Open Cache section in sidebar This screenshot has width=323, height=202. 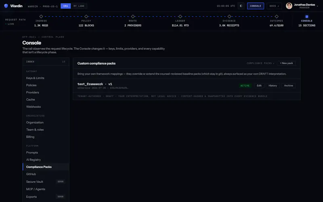tap(46, 99)
